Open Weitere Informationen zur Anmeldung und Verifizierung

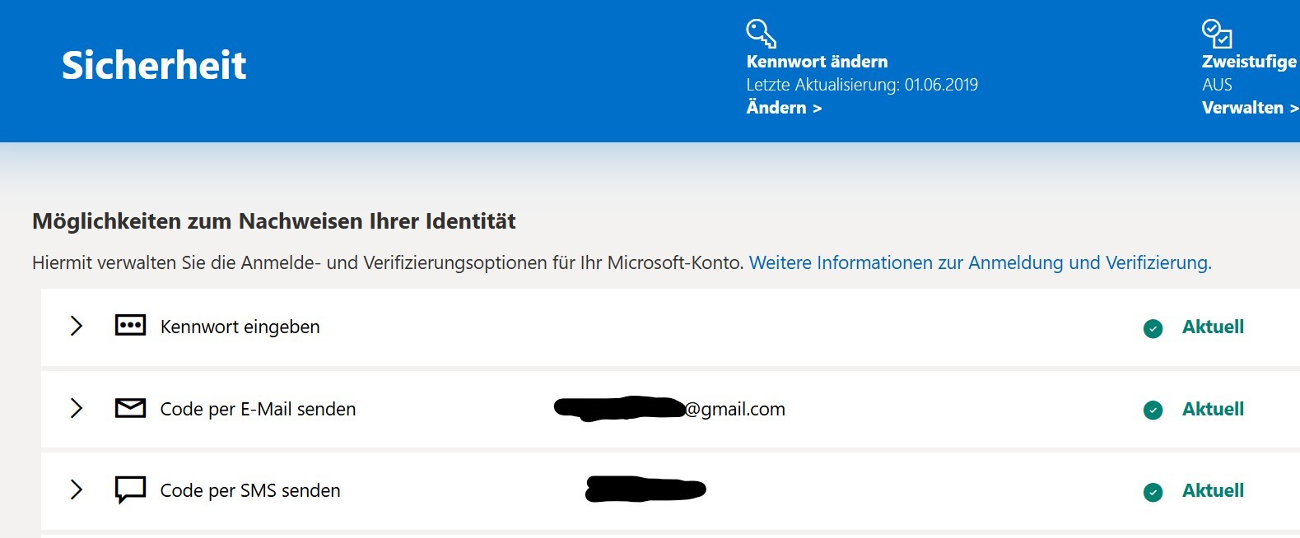979,262
